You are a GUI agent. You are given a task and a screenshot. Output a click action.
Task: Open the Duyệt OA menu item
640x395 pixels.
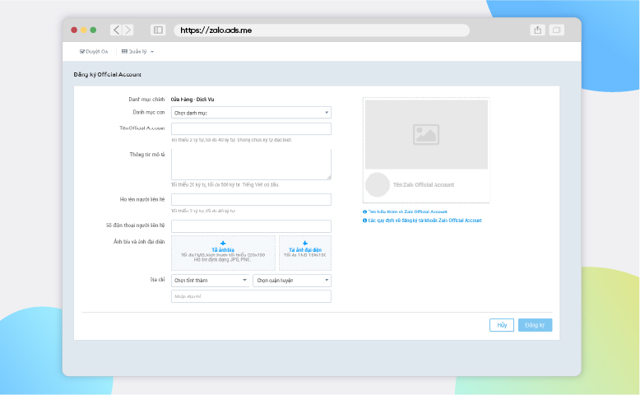coord(94,52)
